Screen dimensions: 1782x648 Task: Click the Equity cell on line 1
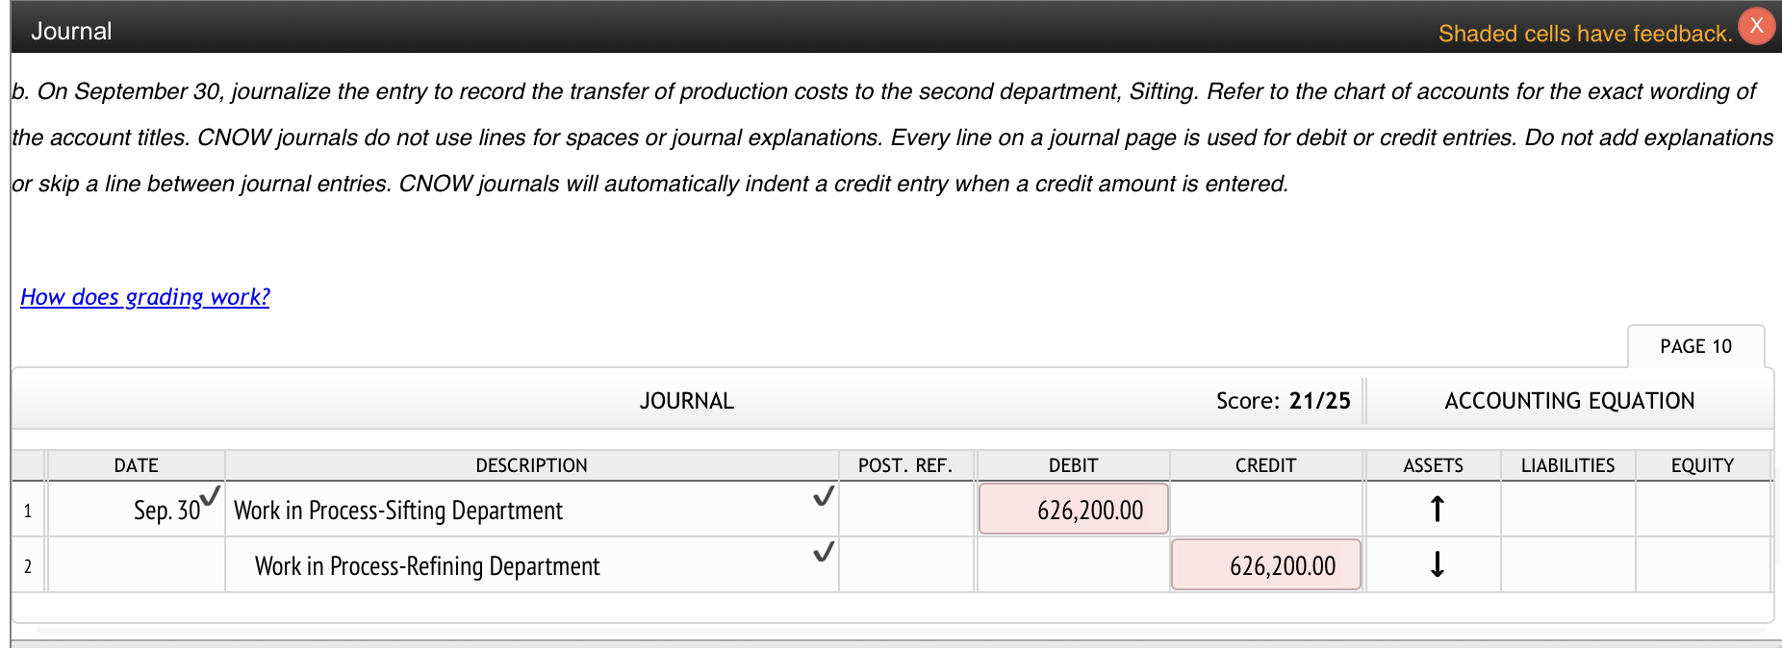click(x=1703, y=510)
